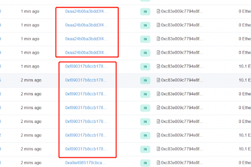The image size is (251, 167).
Task: Open 0xf890317b8ccb178 link dated 1 min ago
Action: coord(86,66)
